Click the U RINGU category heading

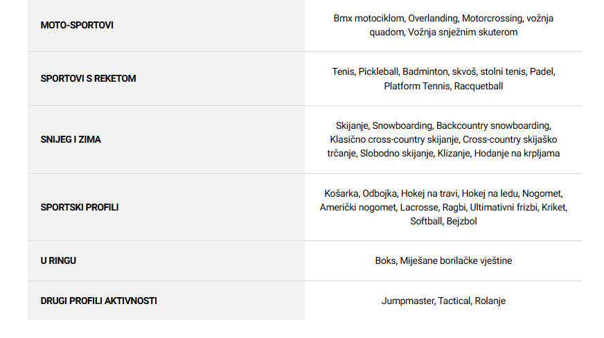tap(58, 260)
